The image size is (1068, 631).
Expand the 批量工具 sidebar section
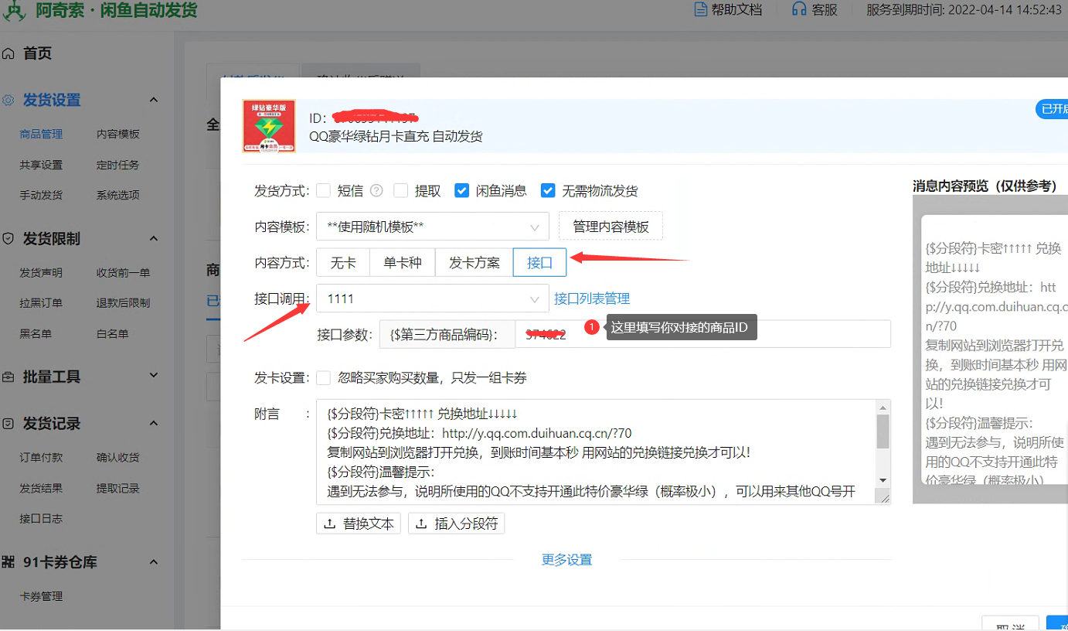point(153,376)
